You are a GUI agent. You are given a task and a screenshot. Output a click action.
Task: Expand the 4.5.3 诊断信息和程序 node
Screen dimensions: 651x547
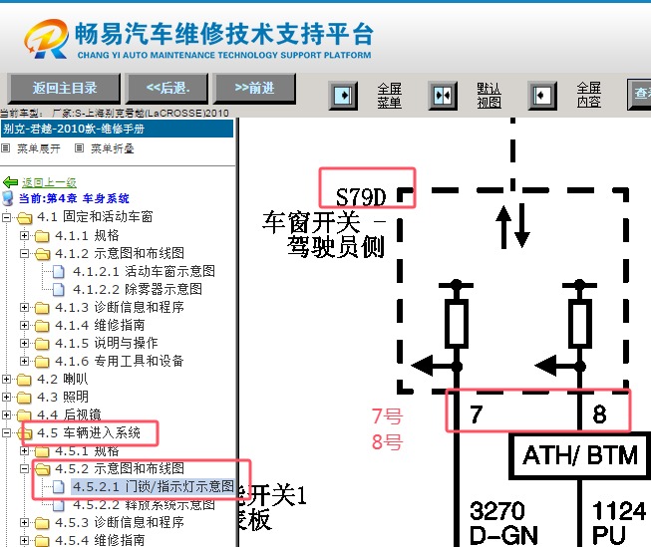(25, 522)
